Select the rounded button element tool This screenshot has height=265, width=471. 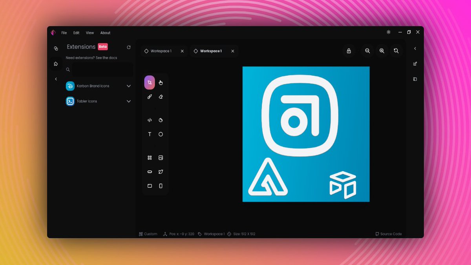[x=150, y=172]
